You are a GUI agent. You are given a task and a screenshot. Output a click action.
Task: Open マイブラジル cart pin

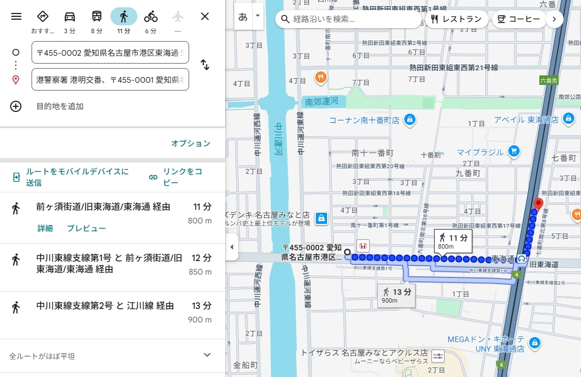(513, 151)
